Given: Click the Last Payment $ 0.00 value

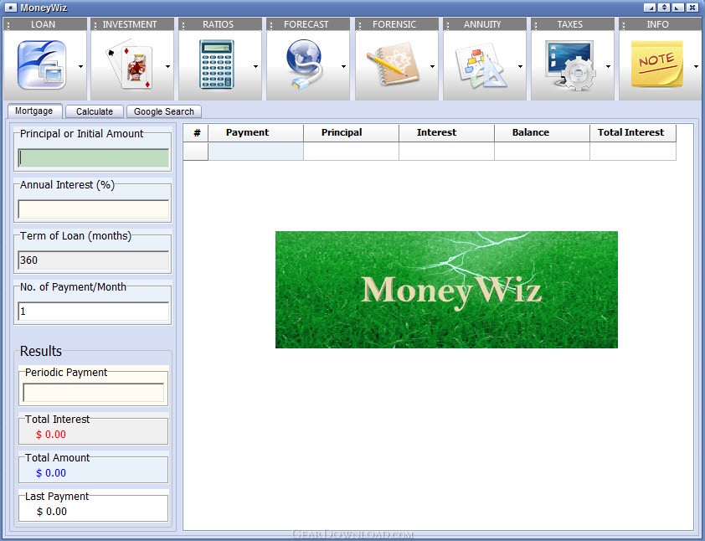Looking at the screenshot, I should 52,512.
